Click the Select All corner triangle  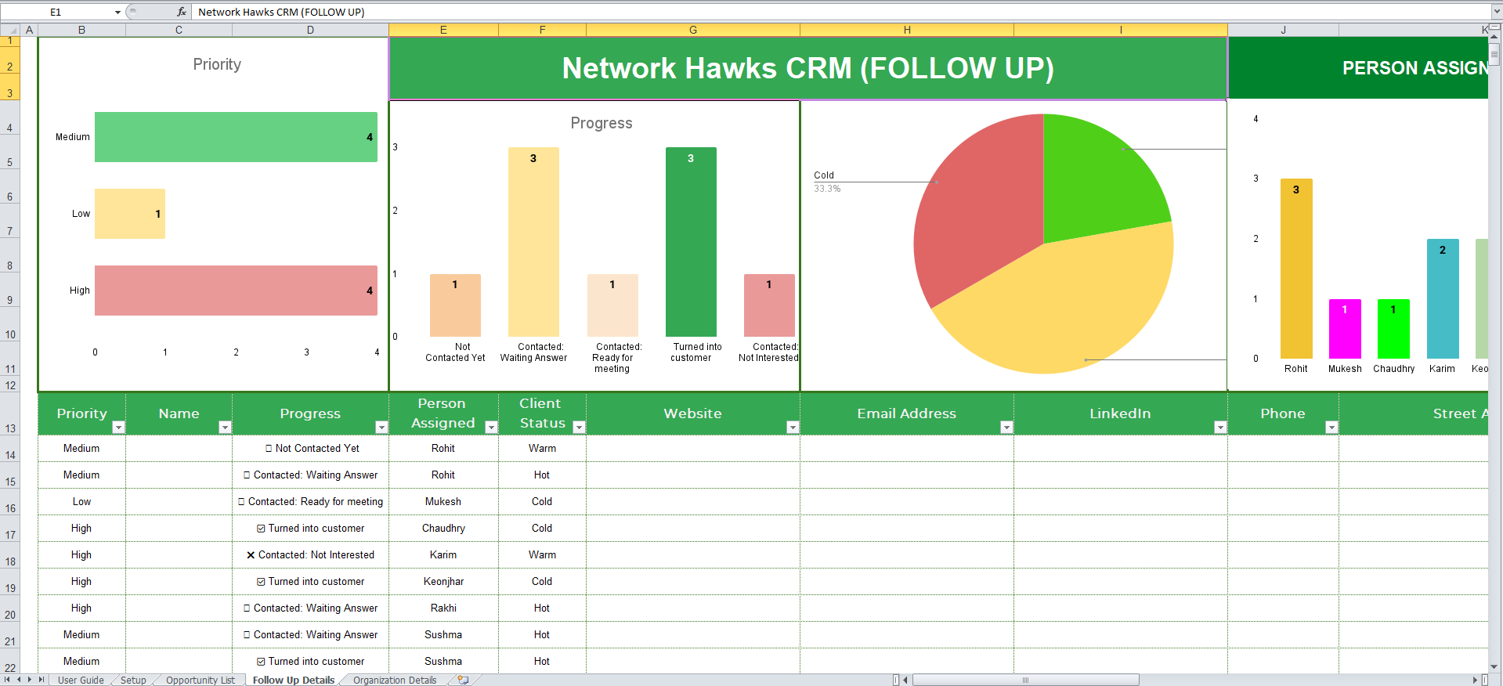[10, 30]
